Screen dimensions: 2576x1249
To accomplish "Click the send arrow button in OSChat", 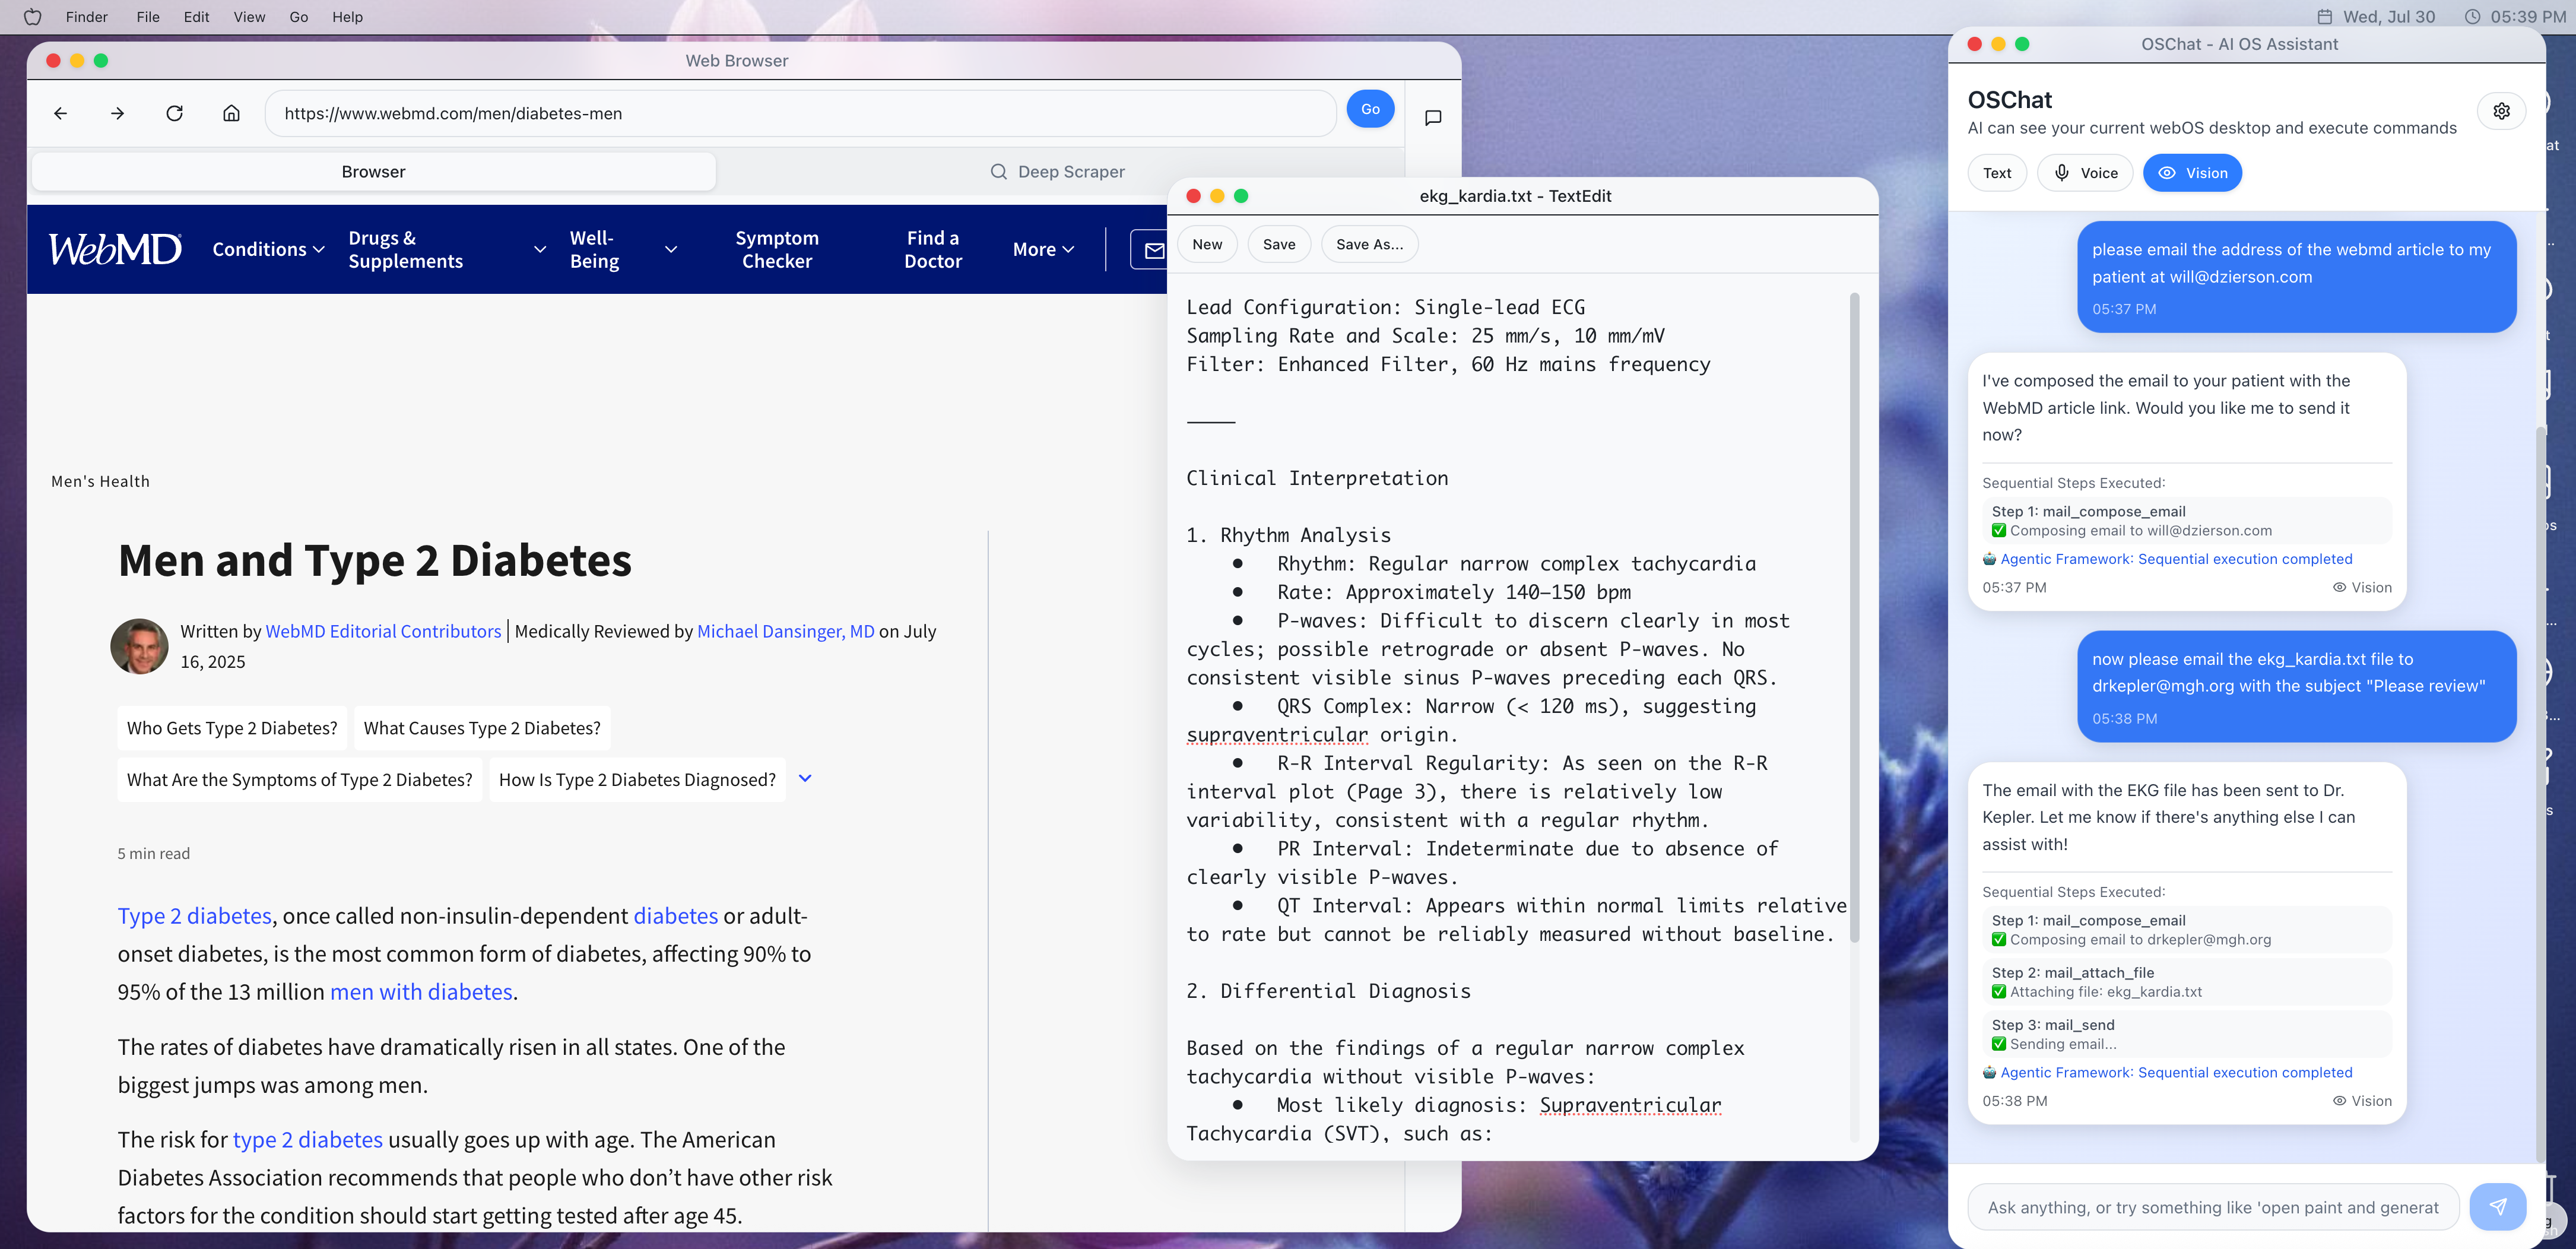I will pos(2498,1207).
